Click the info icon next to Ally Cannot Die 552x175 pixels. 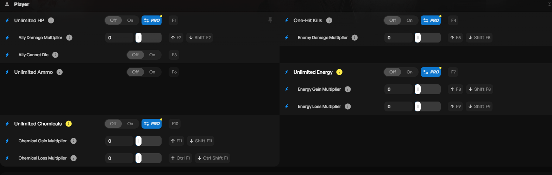pyautogui.click(x=55, y=55)
